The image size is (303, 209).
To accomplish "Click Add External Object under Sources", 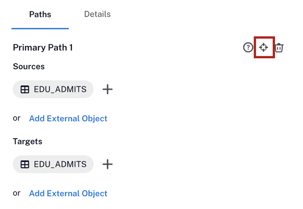I will 68,119.
